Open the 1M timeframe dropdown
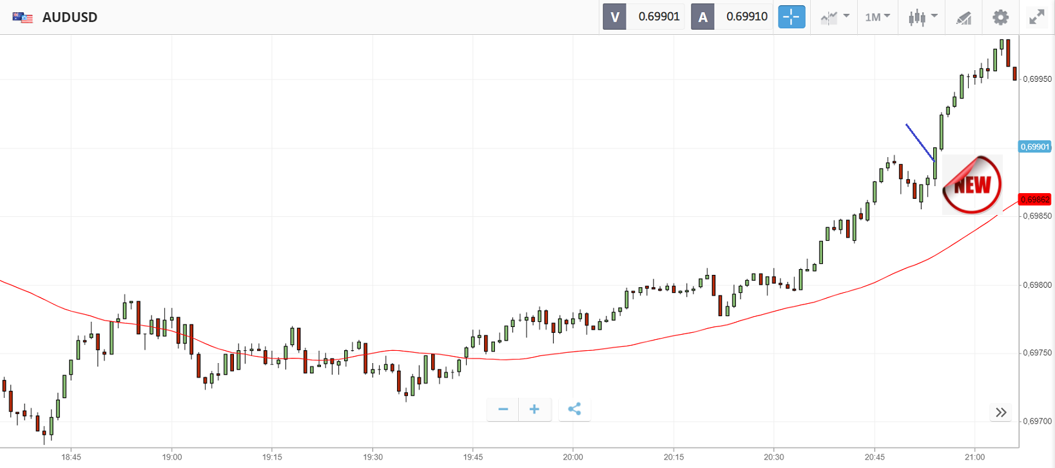 (x=877, y=17)
